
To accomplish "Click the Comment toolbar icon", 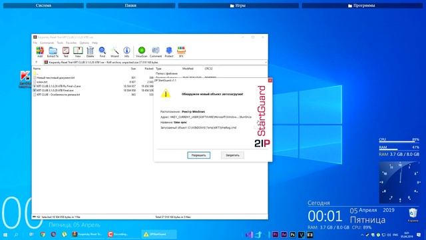I will 156,52.
